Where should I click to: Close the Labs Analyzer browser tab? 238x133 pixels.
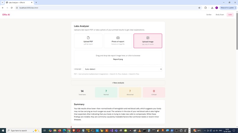pos(32,2)
